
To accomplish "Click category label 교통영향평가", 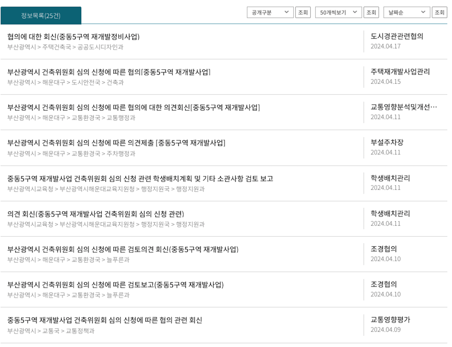I will 390,320.
